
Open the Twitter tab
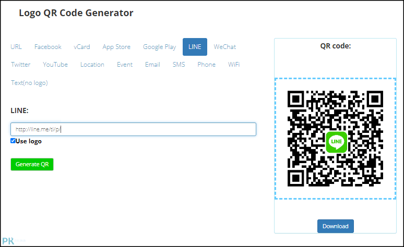pos(20,65)
